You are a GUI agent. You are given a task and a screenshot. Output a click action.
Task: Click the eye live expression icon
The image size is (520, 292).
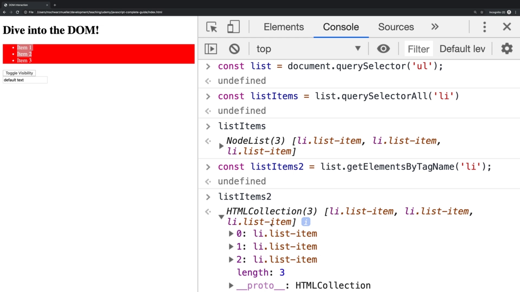(x=383, y=49)
